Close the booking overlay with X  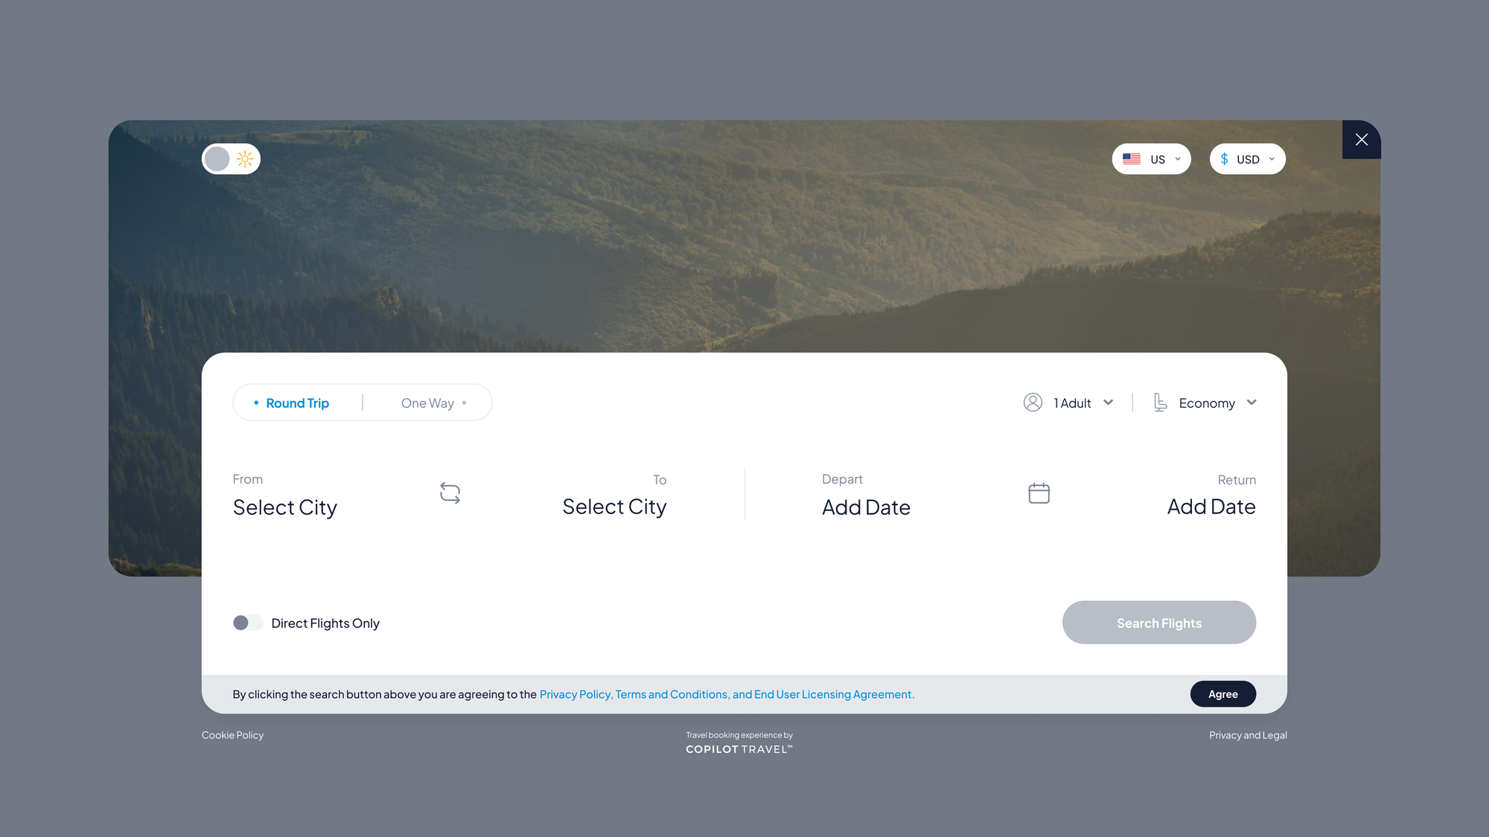(1361, 139)
